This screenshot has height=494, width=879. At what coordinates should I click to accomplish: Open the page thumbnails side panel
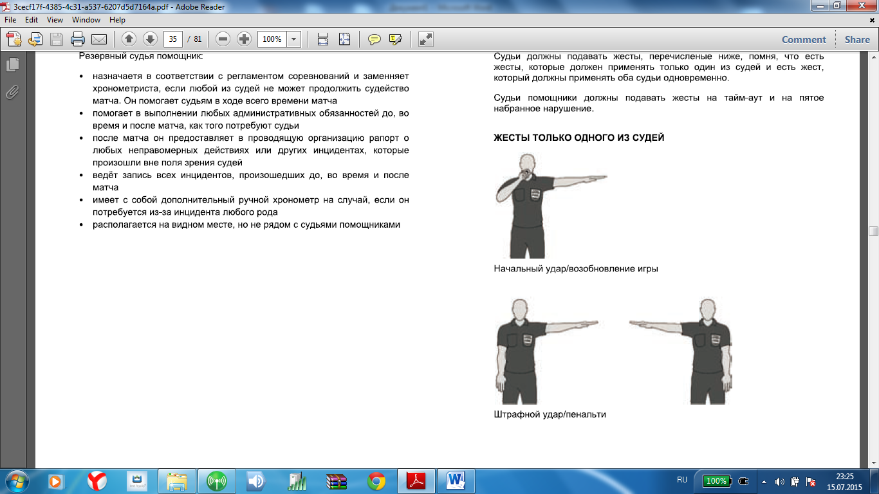[12, 65]
